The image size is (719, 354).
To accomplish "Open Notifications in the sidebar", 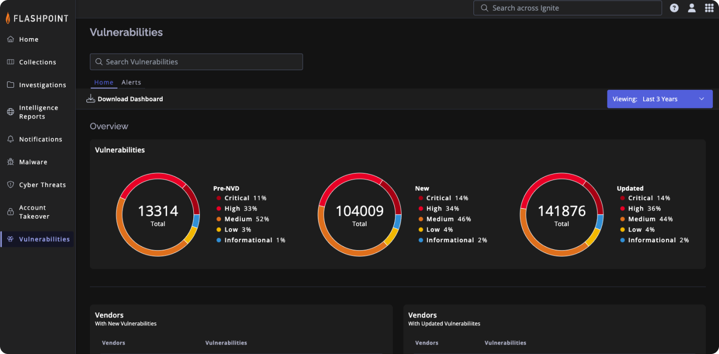I will tap(41, 139).
